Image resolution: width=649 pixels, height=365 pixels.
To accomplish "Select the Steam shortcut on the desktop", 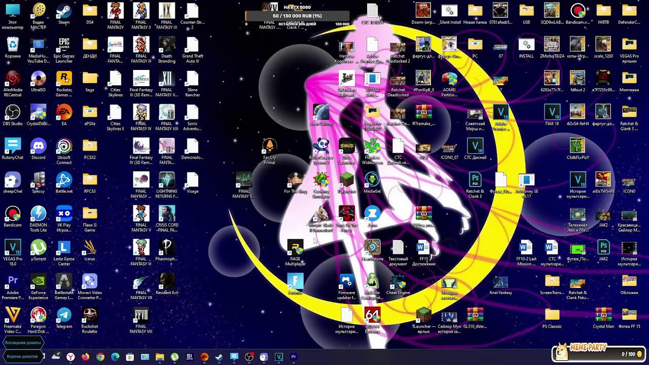I will click(x=64, y=14).
